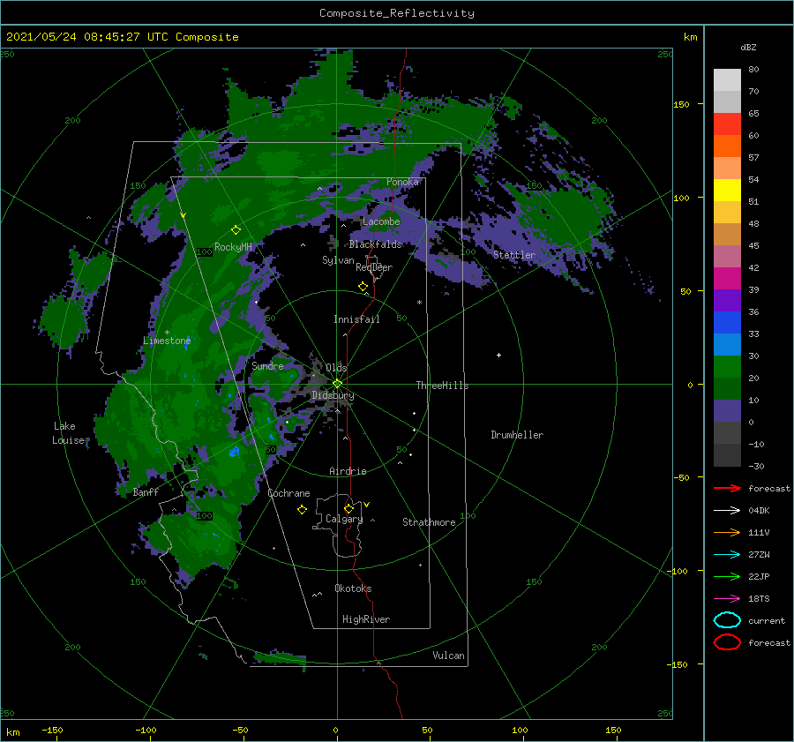Viewport: 794px width, 742px height.
Task: Click the asterisk marker east of Innisfail
Action: (x=419, y=303)
